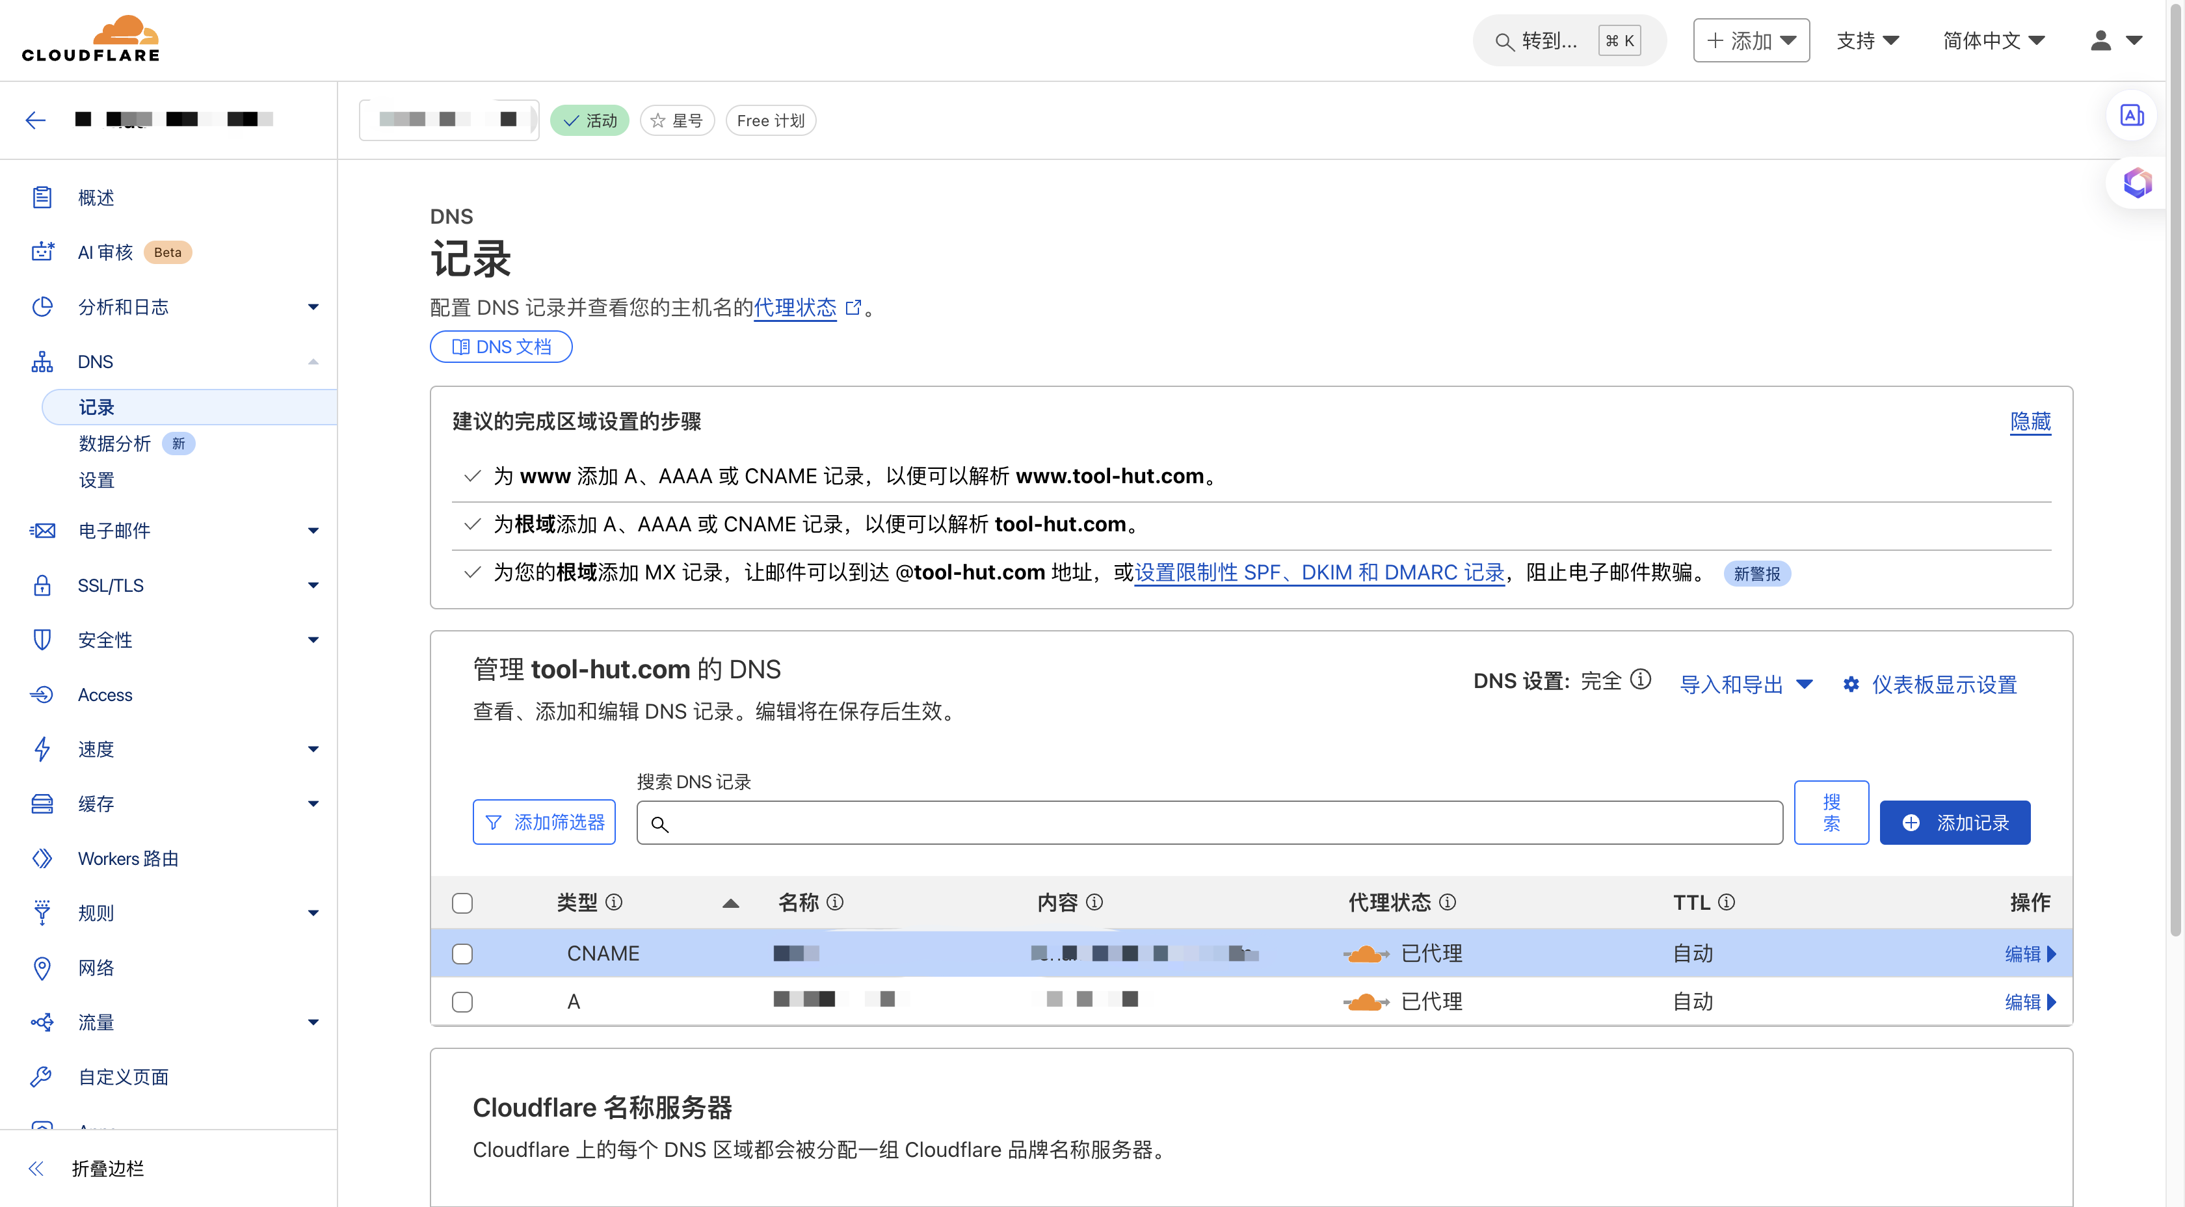Screen dimensions: 2185x1207
Task: Click the 流量 share-nodes icon
Action: [x=42, y=1022]
